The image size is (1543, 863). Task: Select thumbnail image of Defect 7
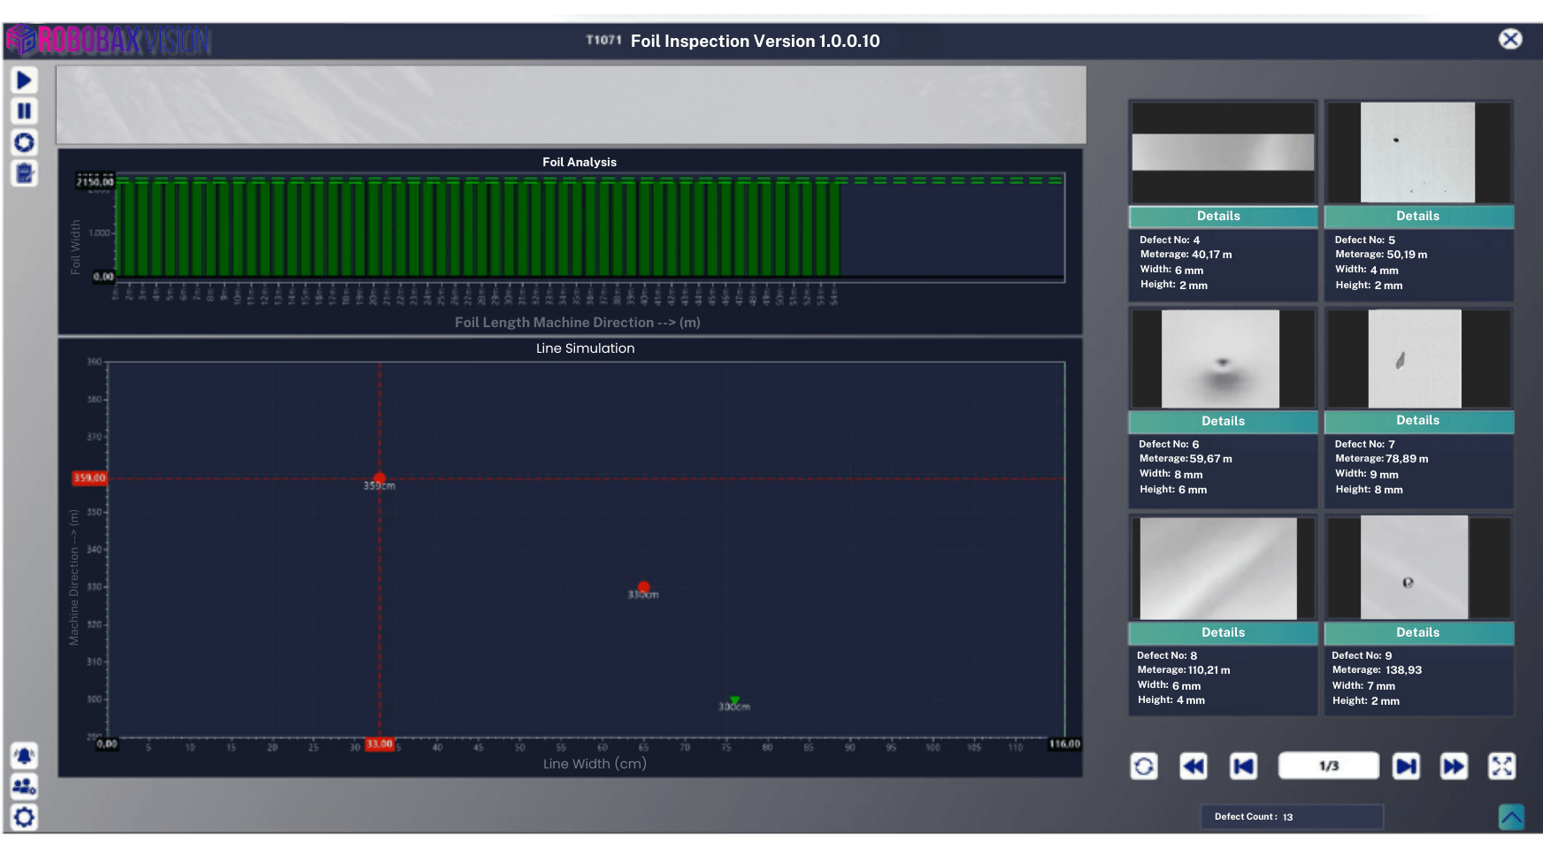coord(1418,358)
